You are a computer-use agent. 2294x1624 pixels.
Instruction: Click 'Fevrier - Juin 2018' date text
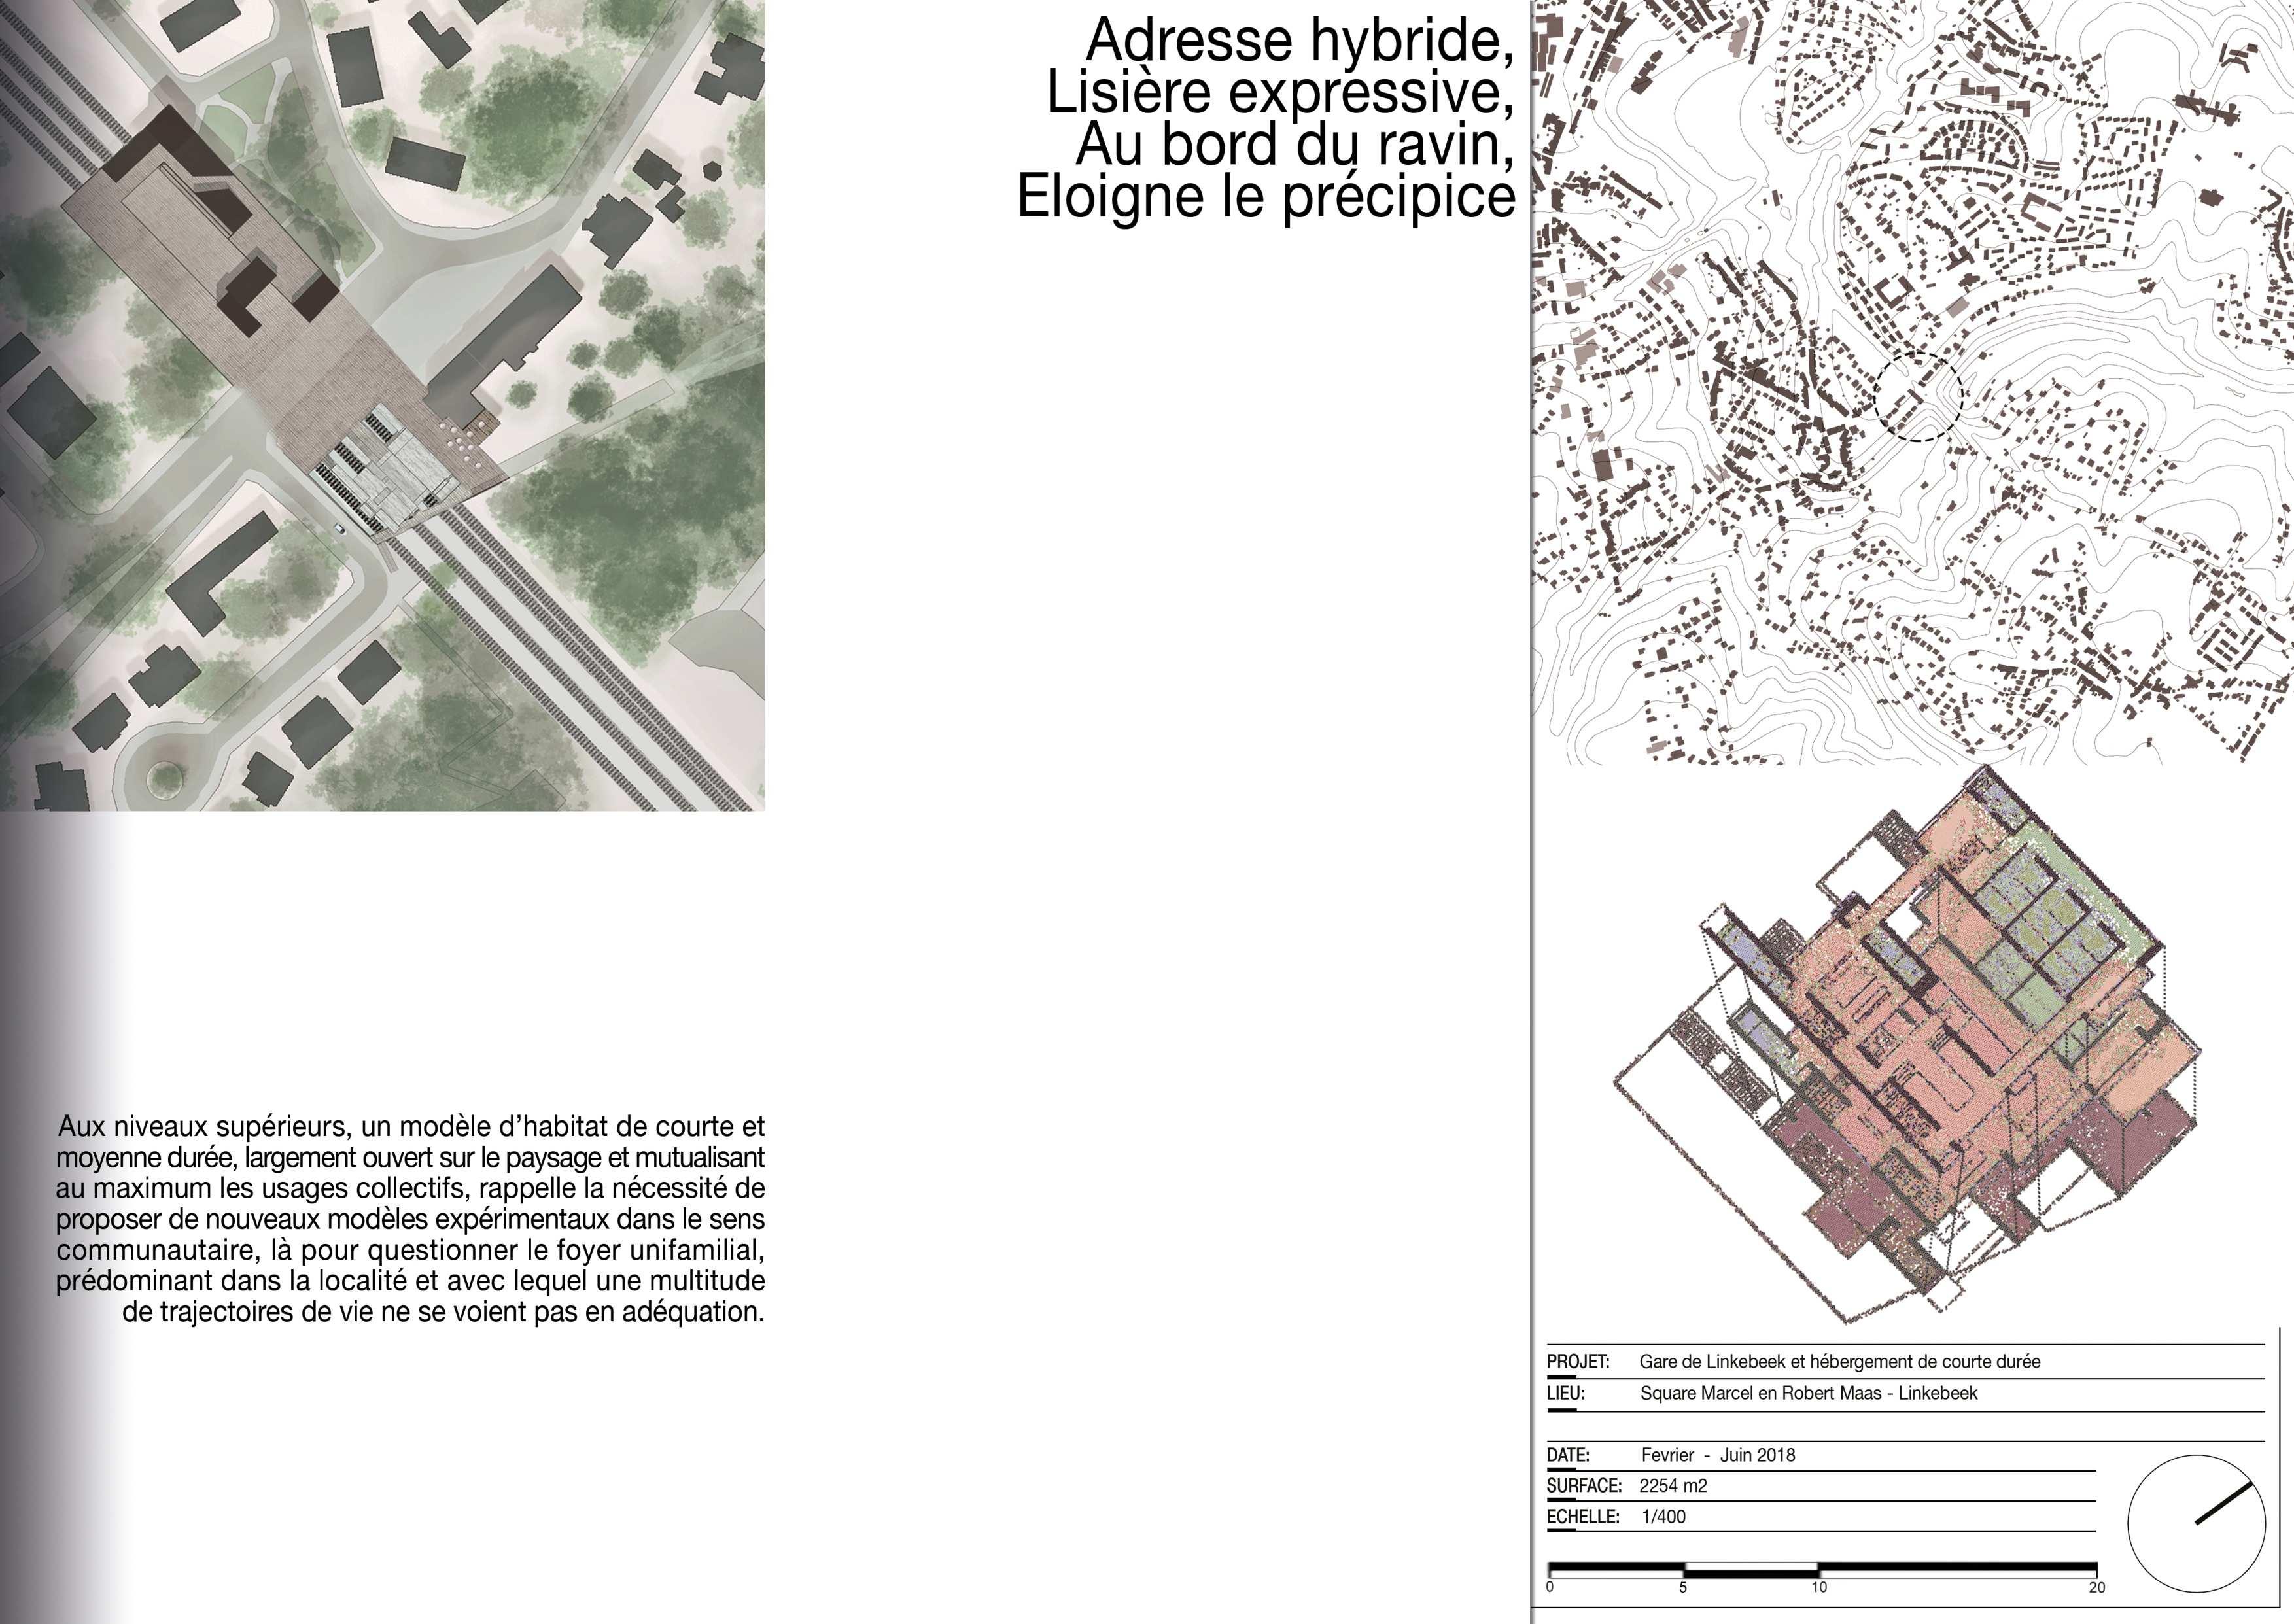click(1717, 1455)
